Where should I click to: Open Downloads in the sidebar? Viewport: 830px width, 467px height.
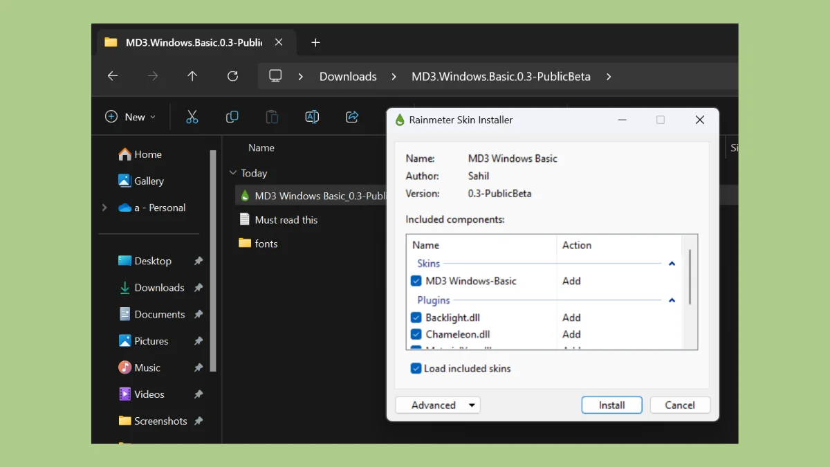pos(151,288)
